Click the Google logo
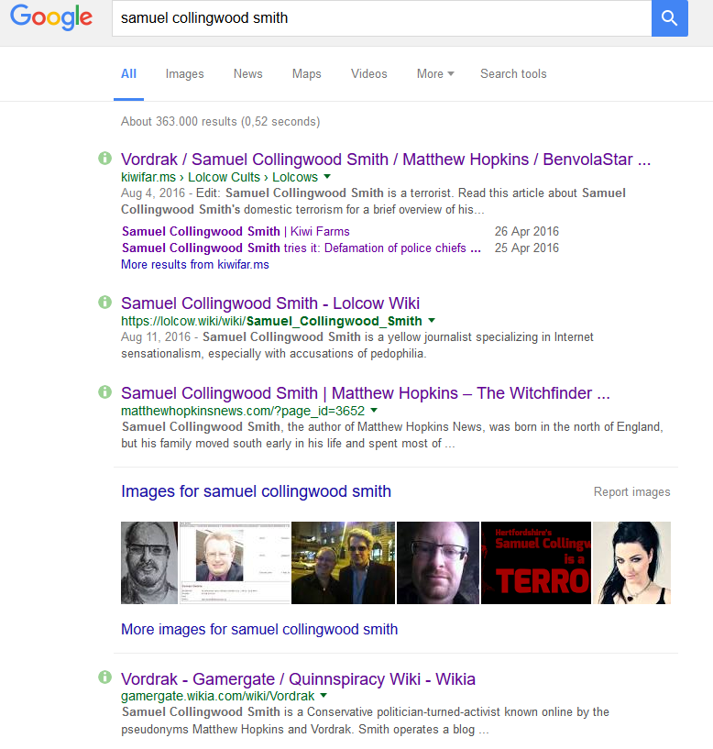Viewport: 713px width, 749px height. (51, 17)
